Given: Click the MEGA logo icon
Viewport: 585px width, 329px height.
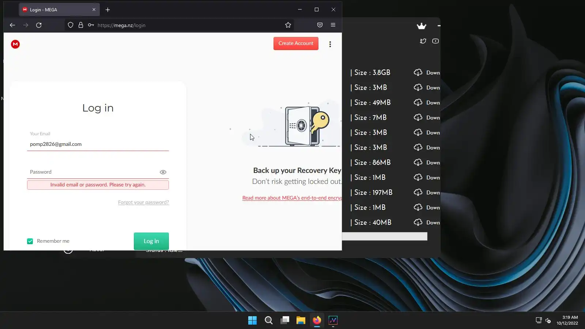Looking at the screenshot, I should pyautogui.click(x=15, y=44).
